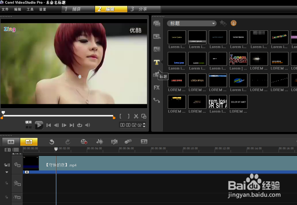
Task: Toggle title track ripple lock
Action: click(7, 197)
